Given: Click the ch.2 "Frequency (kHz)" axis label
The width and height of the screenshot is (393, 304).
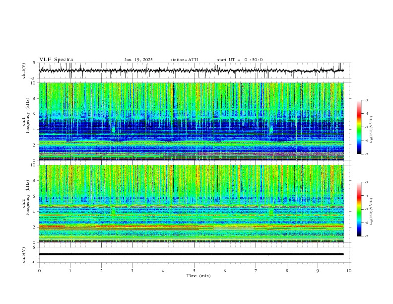Looking at the screenshot, I should pyautogui.click(x=27, y=198).
